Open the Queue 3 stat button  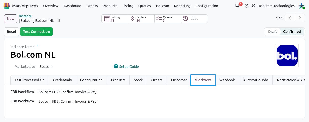coord(168,19)
